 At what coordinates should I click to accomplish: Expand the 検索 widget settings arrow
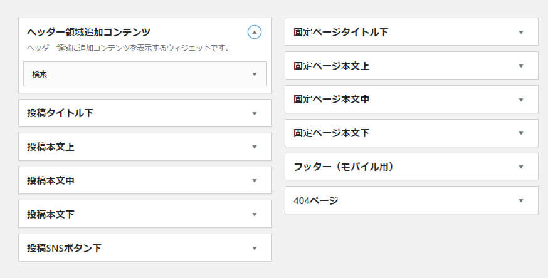[x=255, y=75]
